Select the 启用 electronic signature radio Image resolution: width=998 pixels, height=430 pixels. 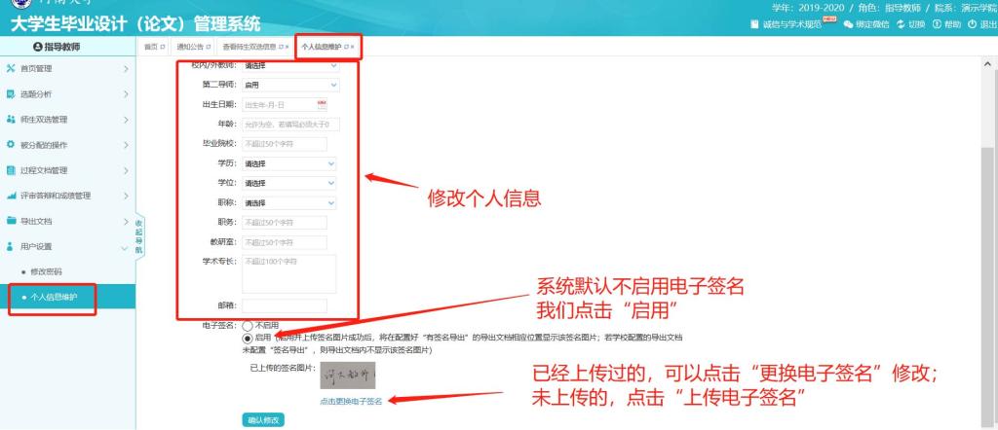pos(248,338)
